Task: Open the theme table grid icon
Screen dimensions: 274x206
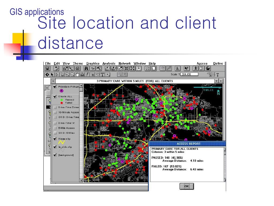Action: click(78, 68)
